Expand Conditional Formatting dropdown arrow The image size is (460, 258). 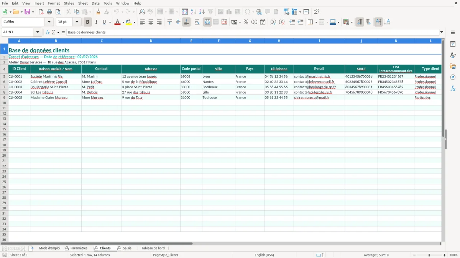352,22
